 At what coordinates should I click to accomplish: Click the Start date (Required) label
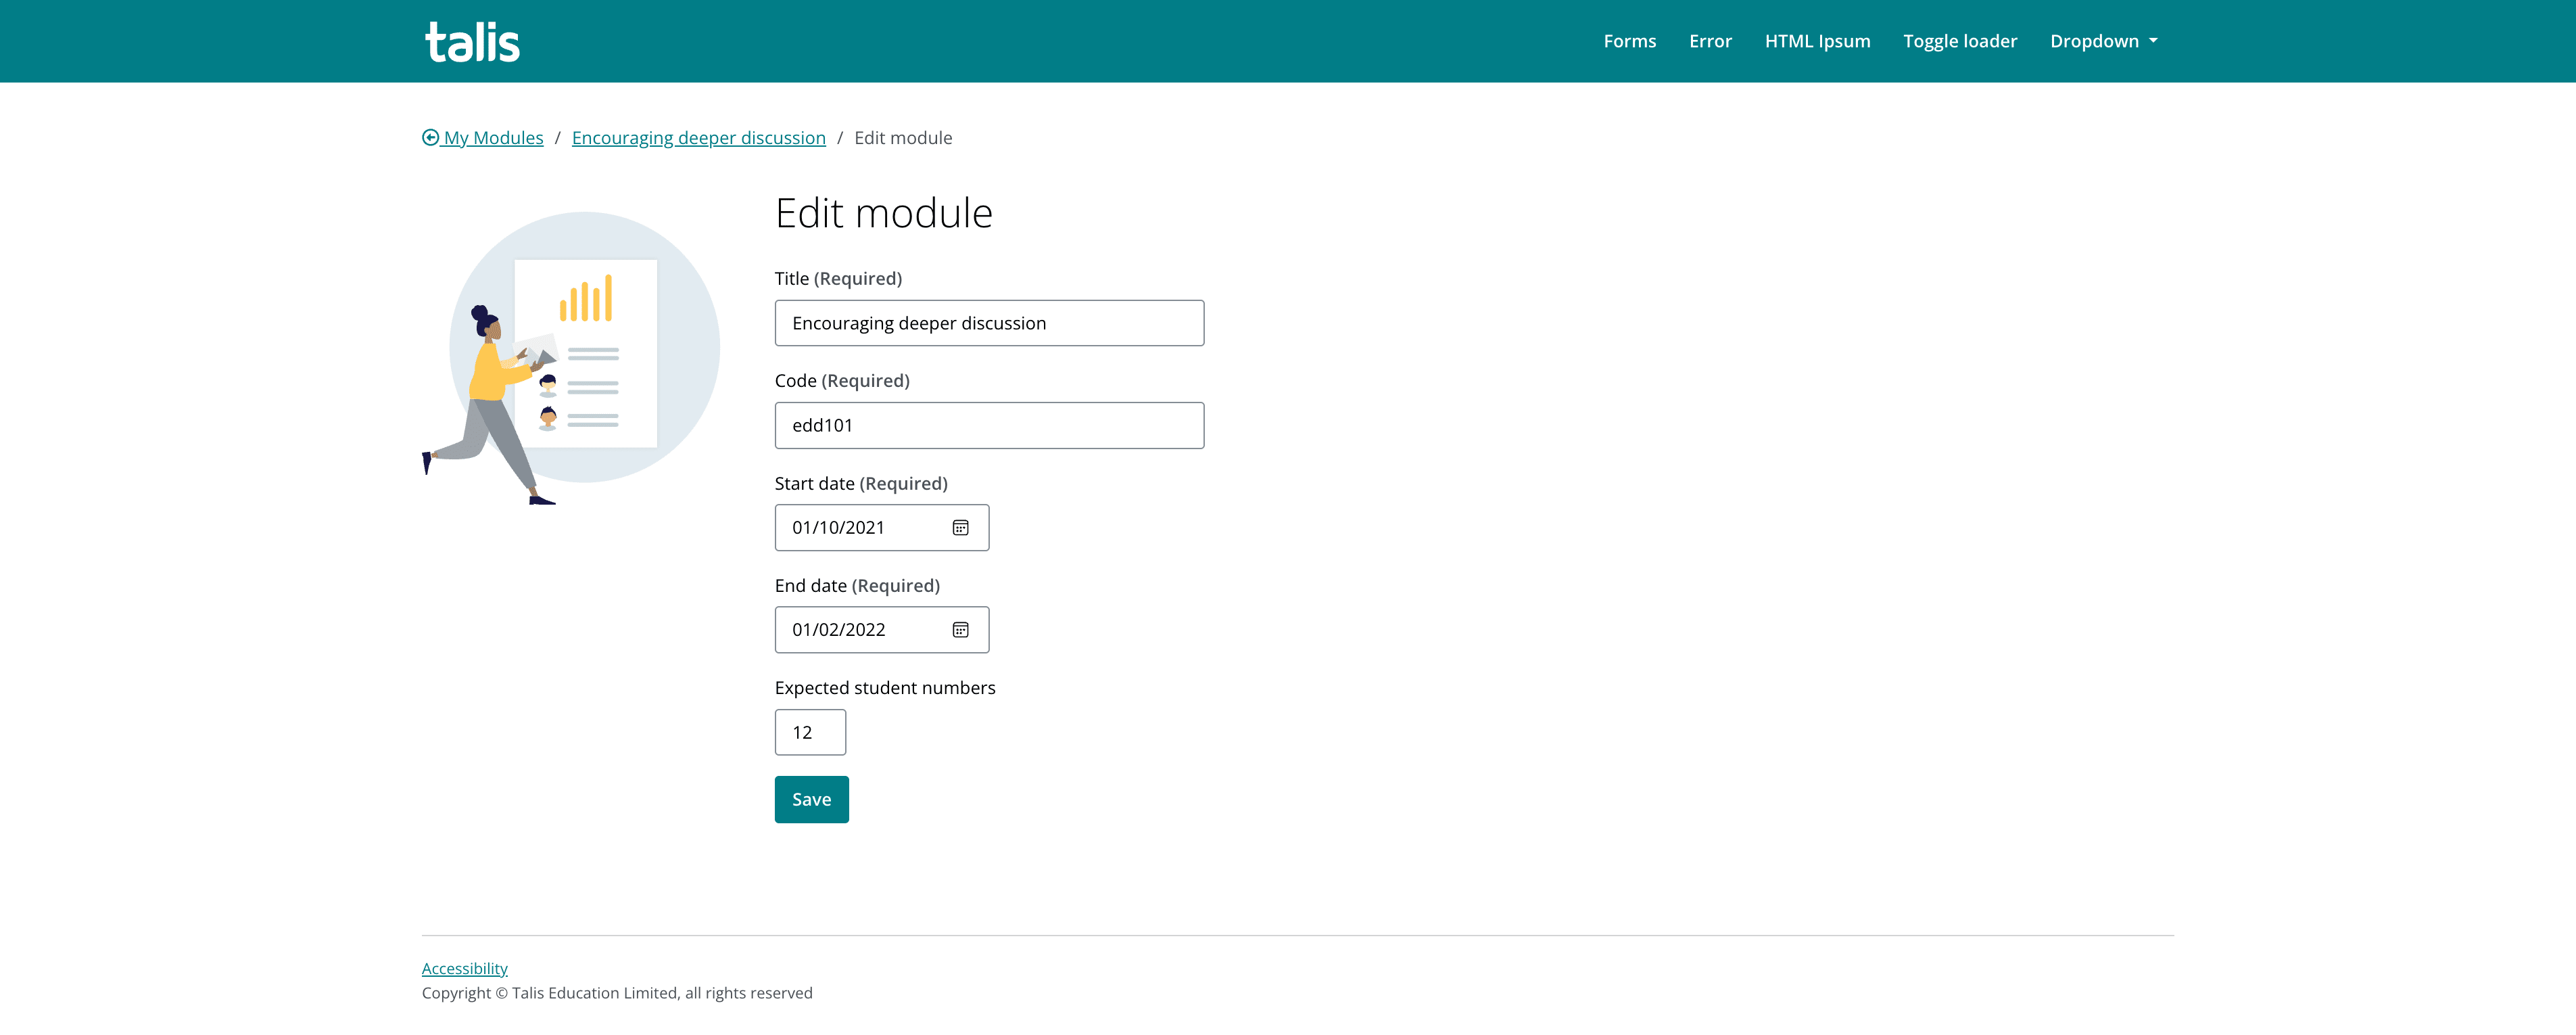pyautogui.click(x=861, y=484)
